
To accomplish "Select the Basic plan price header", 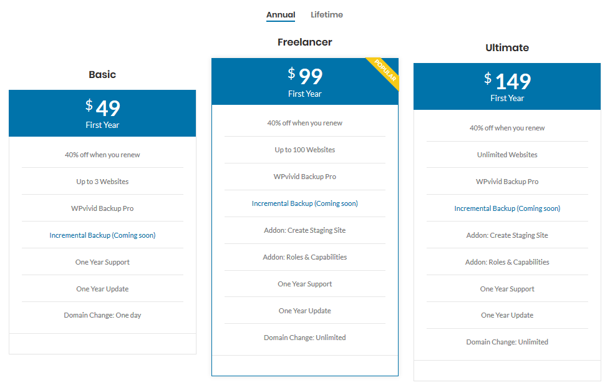I will pos(102,113).
